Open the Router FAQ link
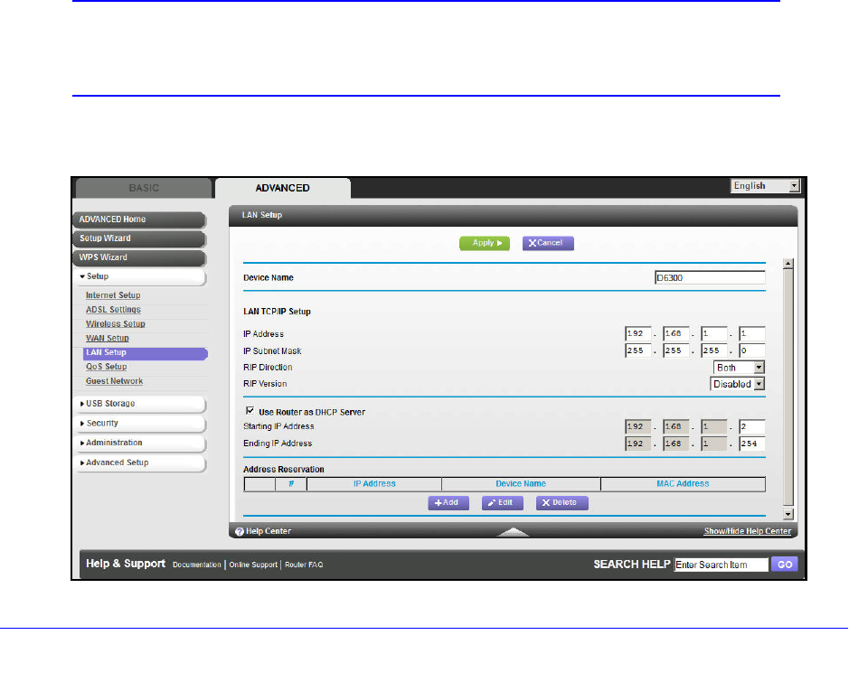This screenshot has width=849, height=691. point(304,565)
